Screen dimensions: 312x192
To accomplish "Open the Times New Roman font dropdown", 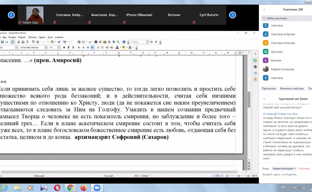I will tap(46, 48).
